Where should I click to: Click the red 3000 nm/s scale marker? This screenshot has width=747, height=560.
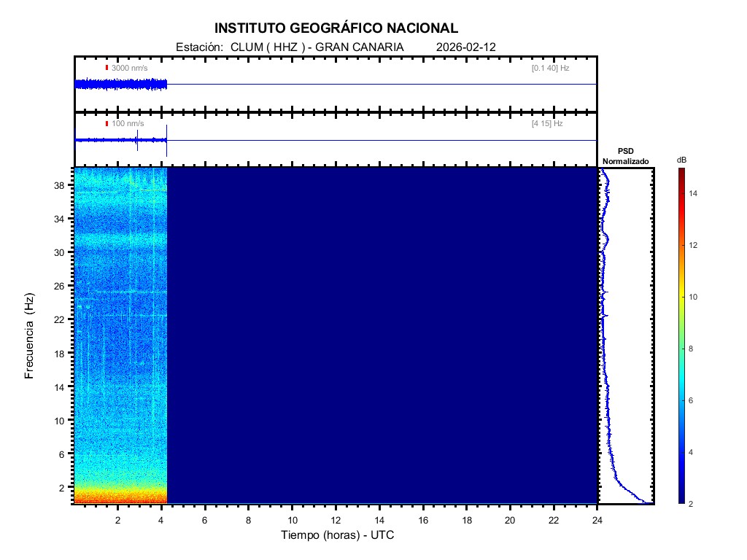pos(107,68)
